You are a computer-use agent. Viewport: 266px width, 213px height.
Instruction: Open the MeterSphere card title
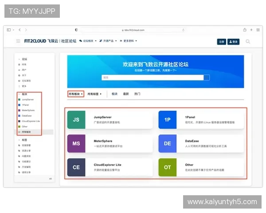pyautogui.click(x=103, y=141)
